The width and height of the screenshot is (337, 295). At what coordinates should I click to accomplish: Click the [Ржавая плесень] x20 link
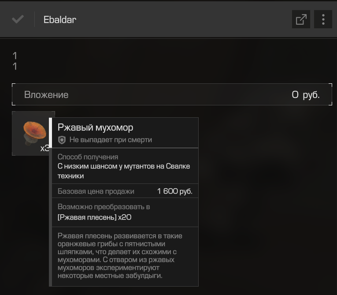click(x=94, y=217)
